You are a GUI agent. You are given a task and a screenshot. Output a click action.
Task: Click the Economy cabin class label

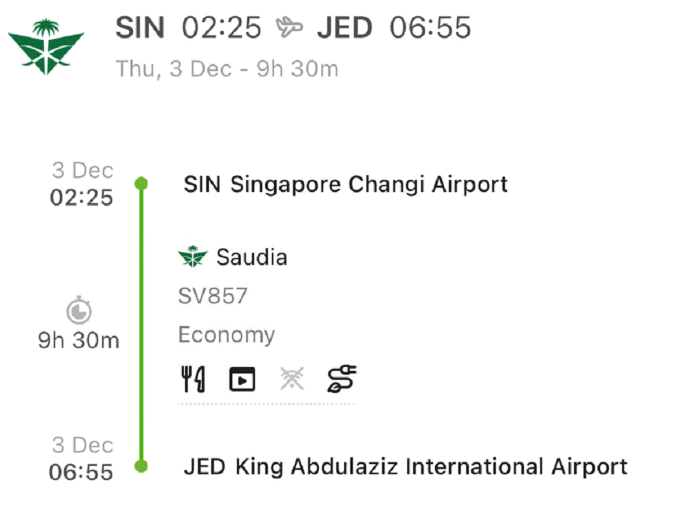tap(226, 335)
